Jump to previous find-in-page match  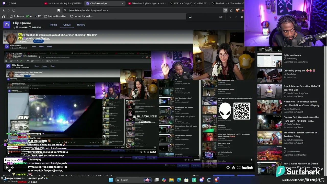pos(230,17)
